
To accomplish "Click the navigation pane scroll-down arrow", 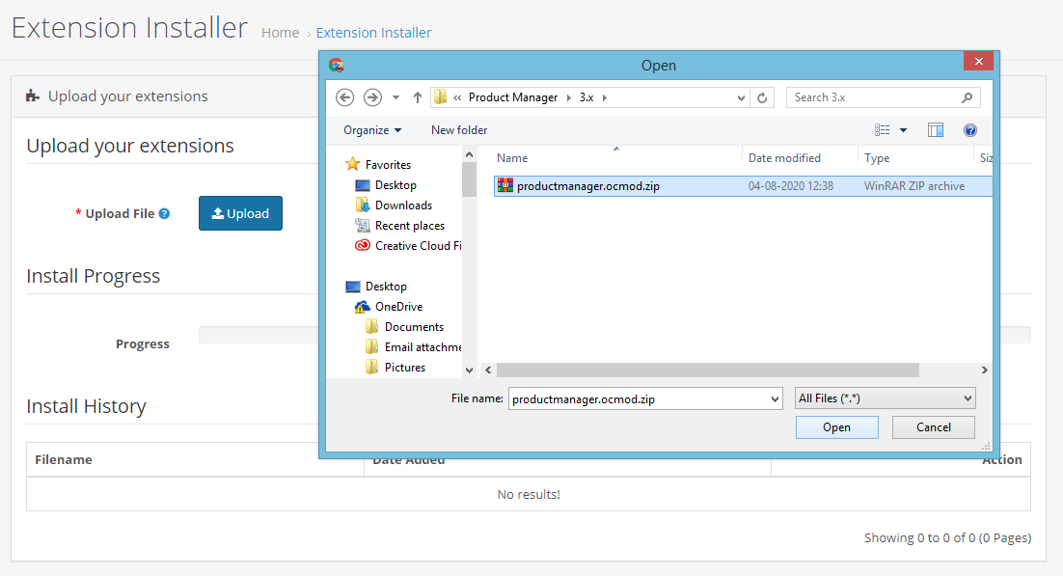I will point(469,370).
